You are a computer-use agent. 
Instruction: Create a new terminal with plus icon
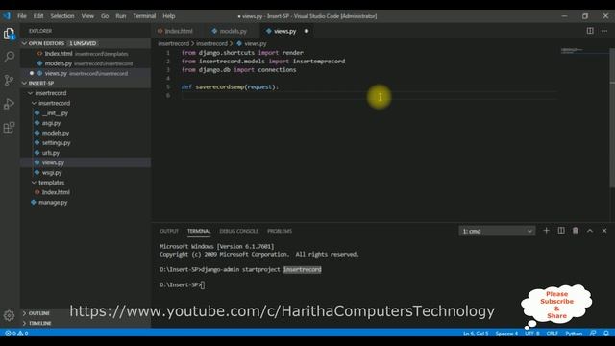pyautogui.click(x=546, y=231)
